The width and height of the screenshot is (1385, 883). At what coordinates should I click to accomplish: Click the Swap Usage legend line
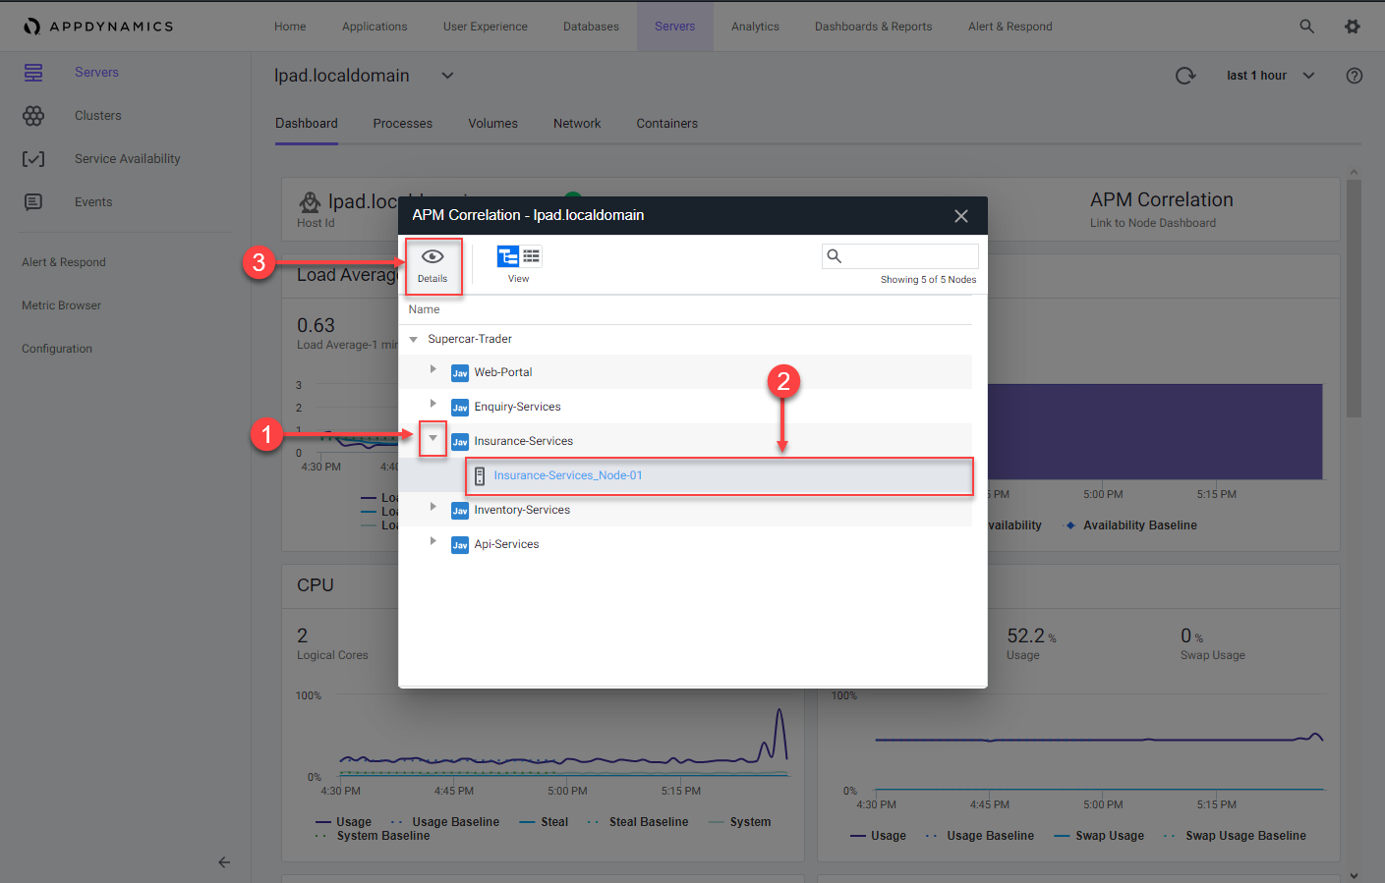[1062, 836]
